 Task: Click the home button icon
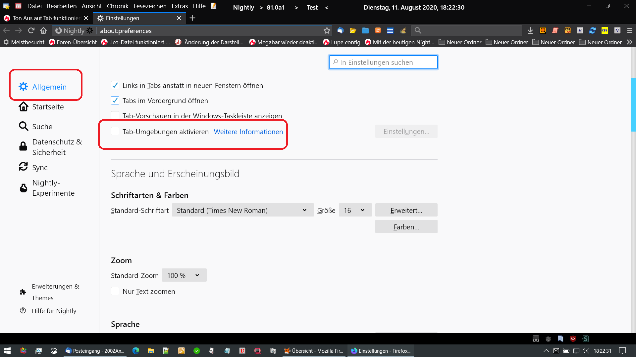pyautogui.click(x=43, y=30)
